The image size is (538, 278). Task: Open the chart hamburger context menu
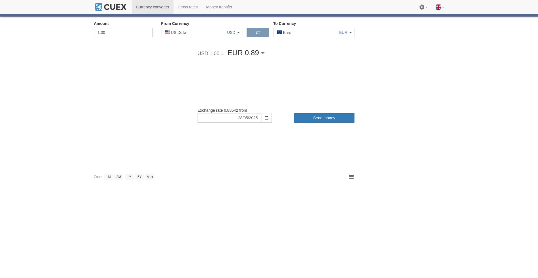(x=351, y=177)
